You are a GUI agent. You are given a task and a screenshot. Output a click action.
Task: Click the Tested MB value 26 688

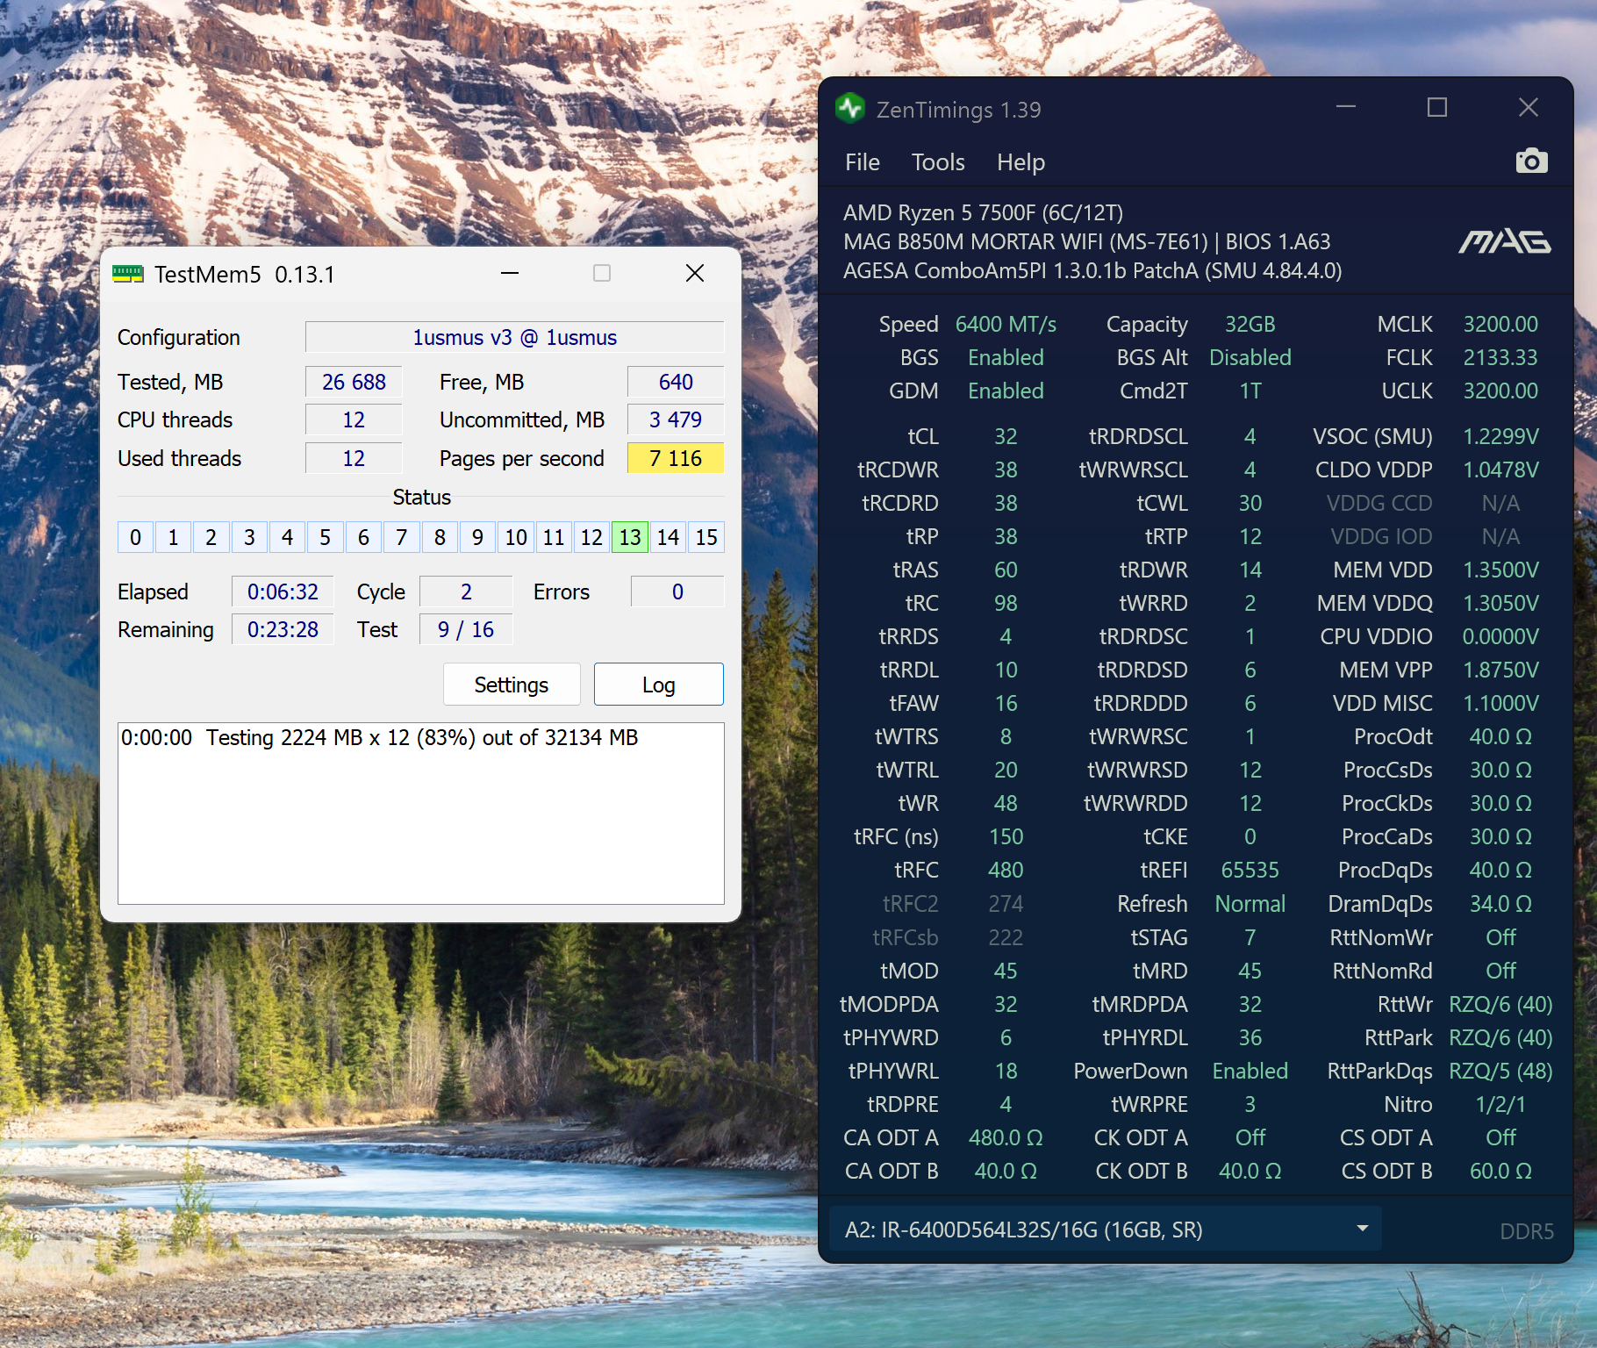pyautogui.click(x=354, y=382)
